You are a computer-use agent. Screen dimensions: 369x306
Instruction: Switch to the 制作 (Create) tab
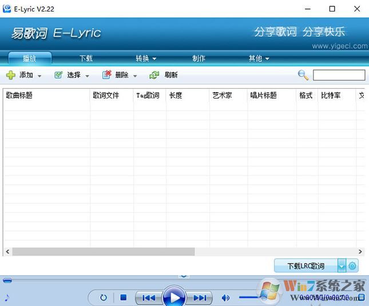coord(199,58)
